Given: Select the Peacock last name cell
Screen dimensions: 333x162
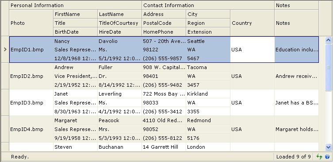Looking at the screenshot, I should pyautogui.click(x=119, y=120).
